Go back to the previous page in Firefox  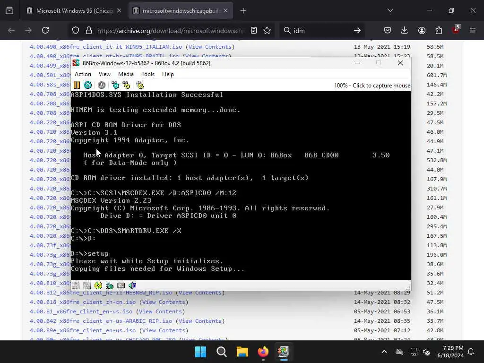[x=11, y=30]
